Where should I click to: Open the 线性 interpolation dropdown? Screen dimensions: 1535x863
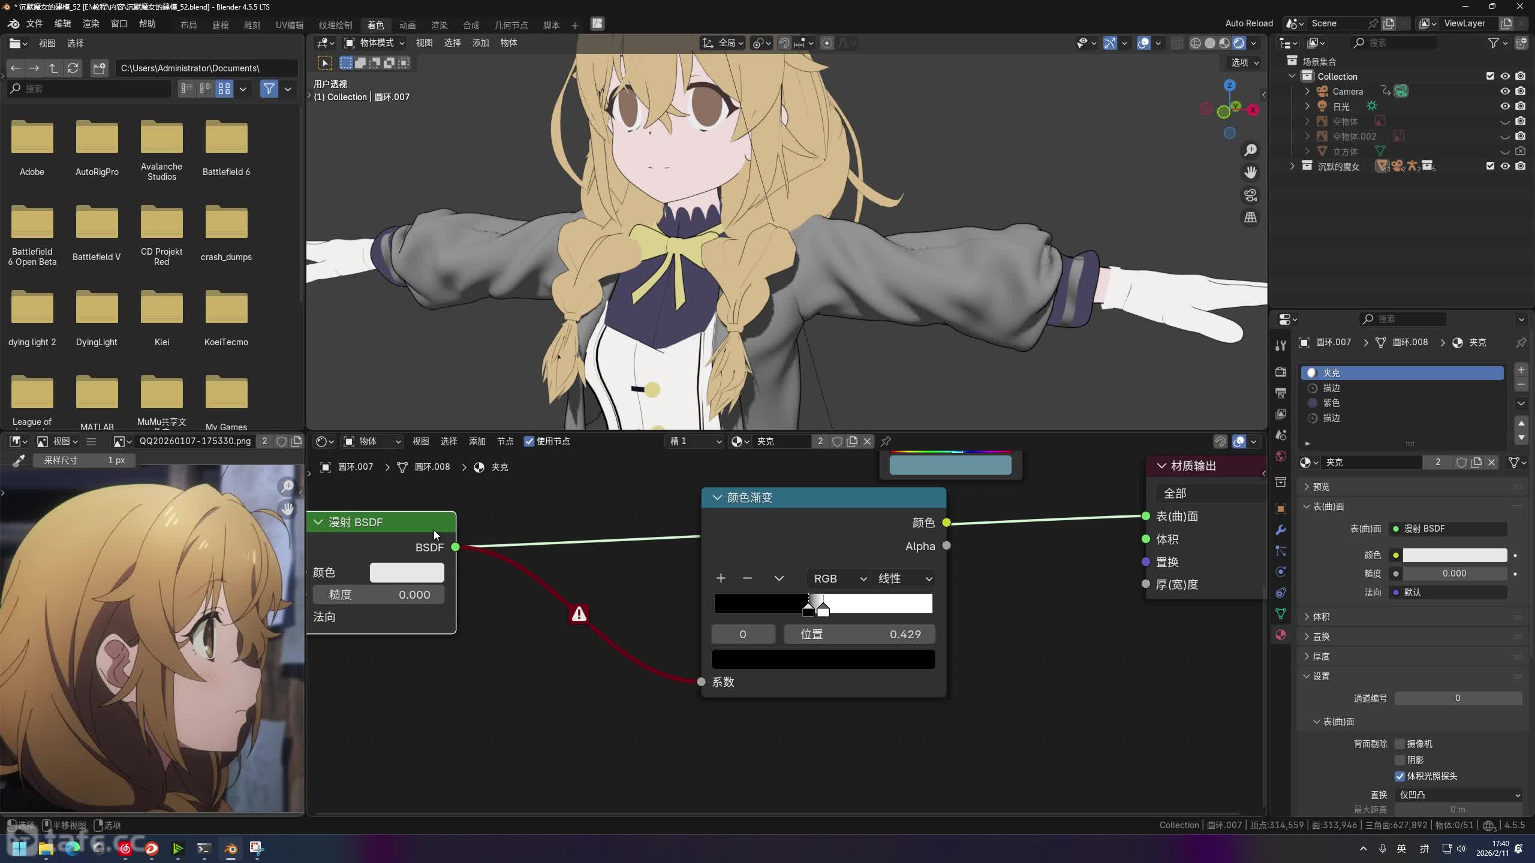(904, 578)
